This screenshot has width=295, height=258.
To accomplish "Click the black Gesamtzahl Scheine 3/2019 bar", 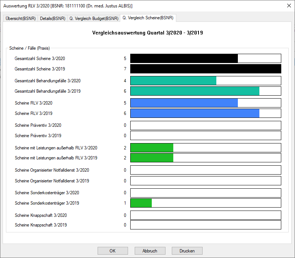I will [206, 69].
